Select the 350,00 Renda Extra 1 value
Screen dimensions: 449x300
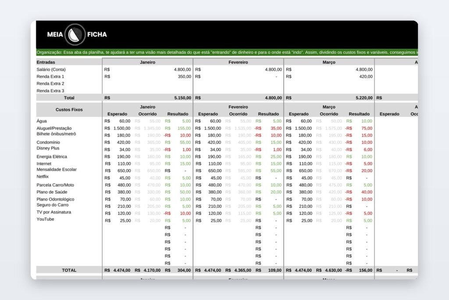185,76
